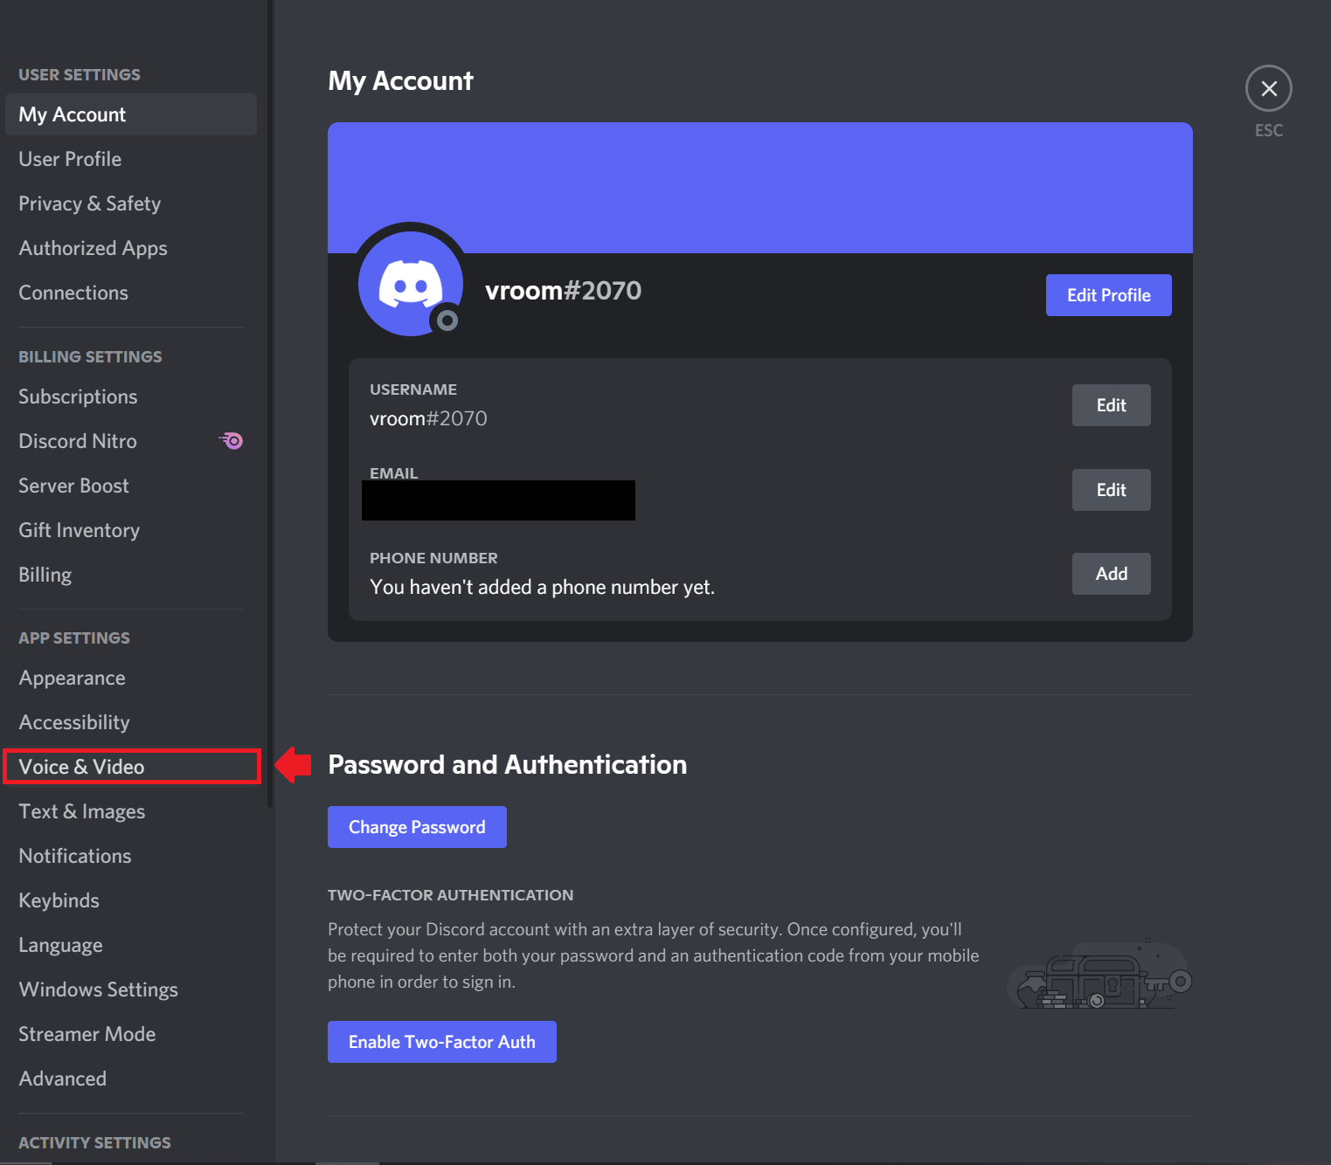Select Connections in sidebar

(131, 293)
